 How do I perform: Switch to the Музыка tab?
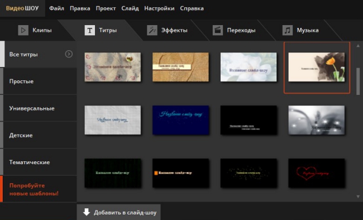point(300,30)
